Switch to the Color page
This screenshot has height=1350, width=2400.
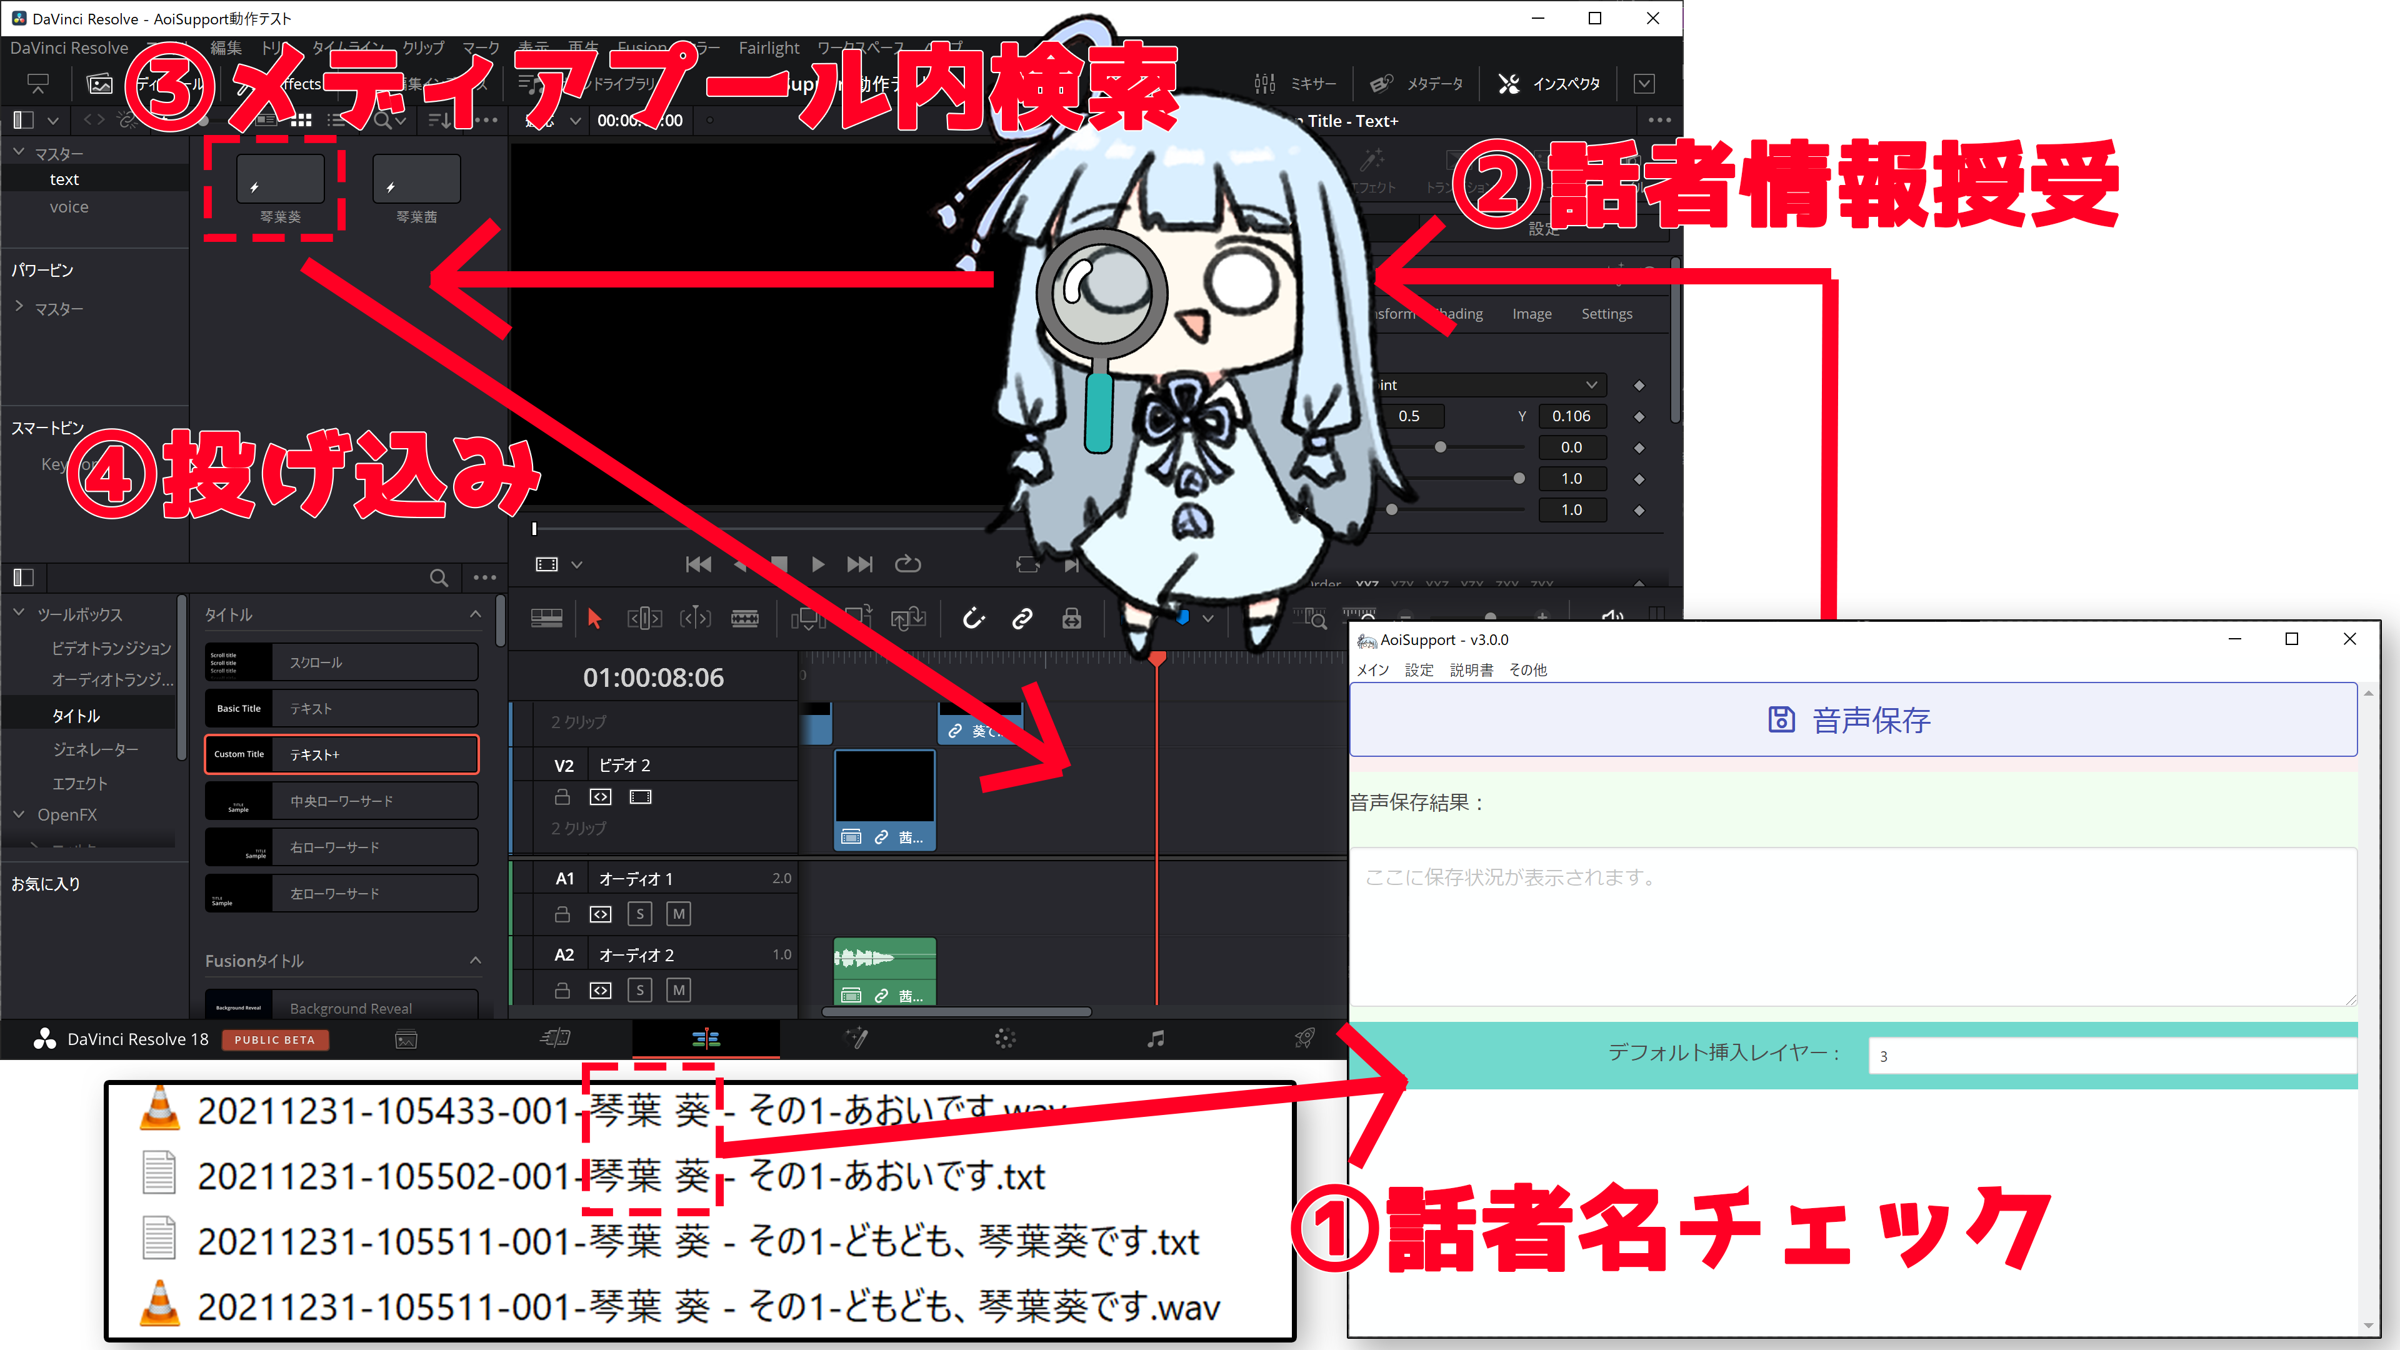[1004, 1038]
